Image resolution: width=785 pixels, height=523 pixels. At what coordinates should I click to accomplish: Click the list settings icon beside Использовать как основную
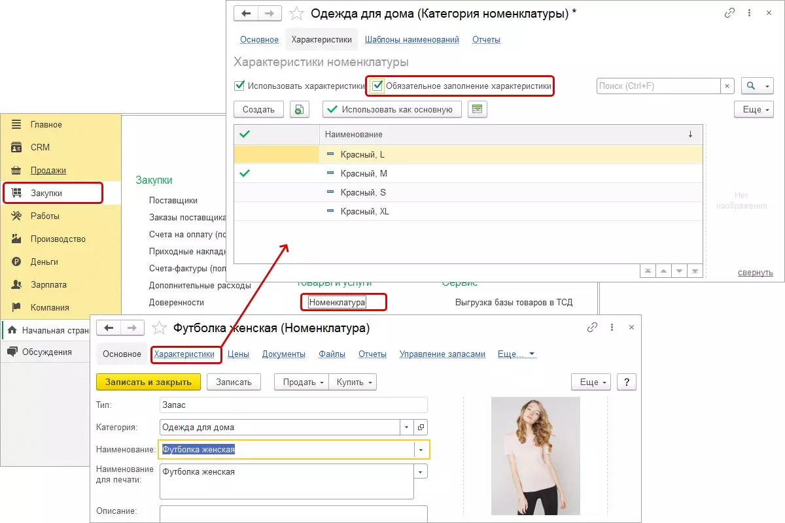point(478,109)
